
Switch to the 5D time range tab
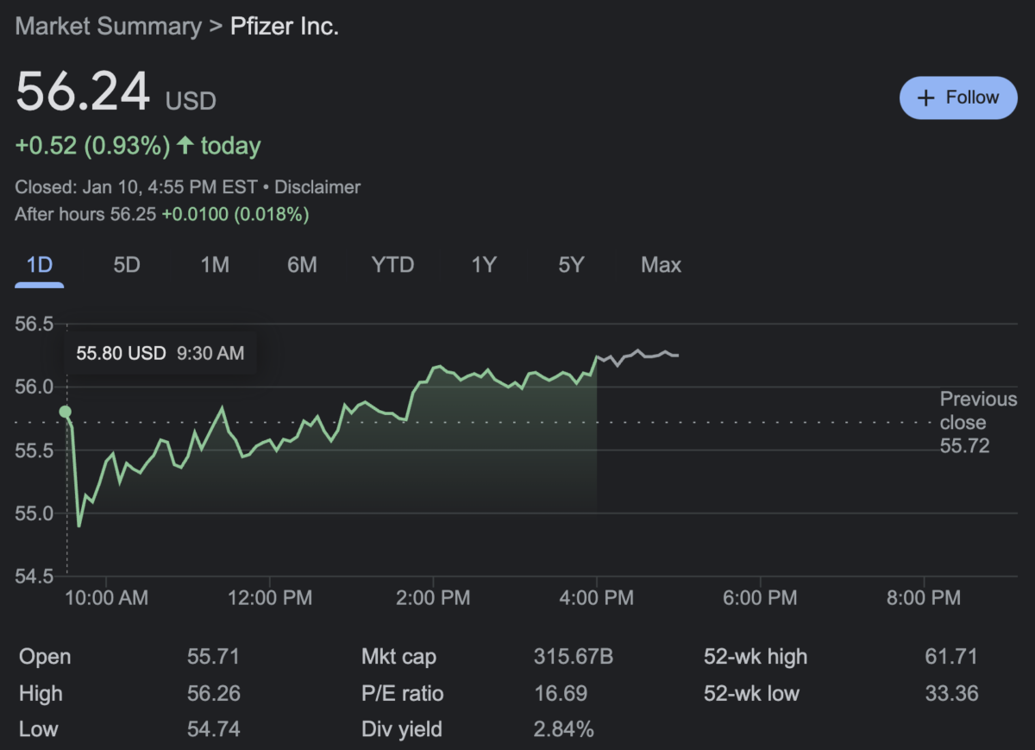[127, 265]
